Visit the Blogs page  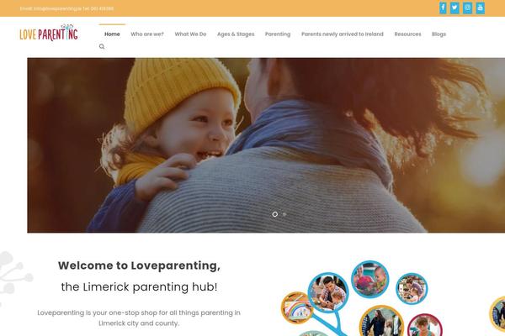[439, 34]
